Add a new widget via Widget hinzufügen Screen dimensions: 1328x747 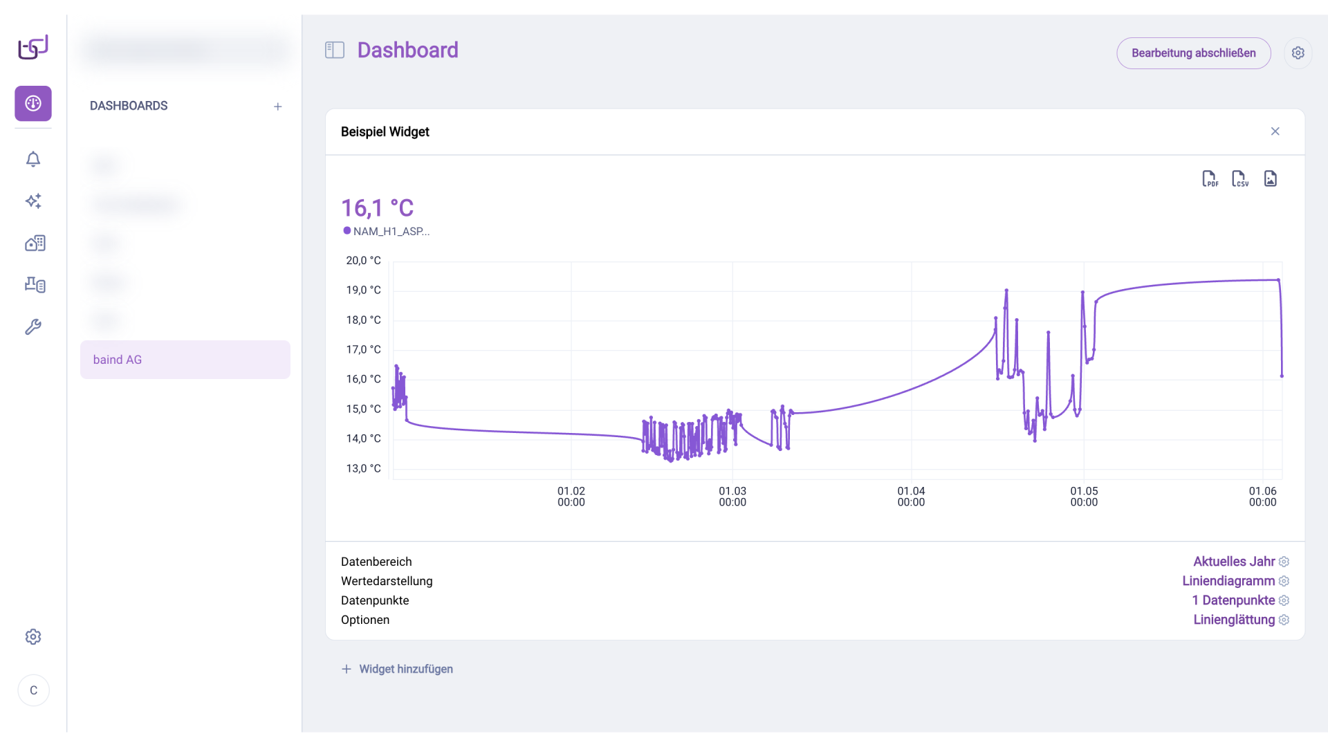pyautogui.click(x=398, y=669)
